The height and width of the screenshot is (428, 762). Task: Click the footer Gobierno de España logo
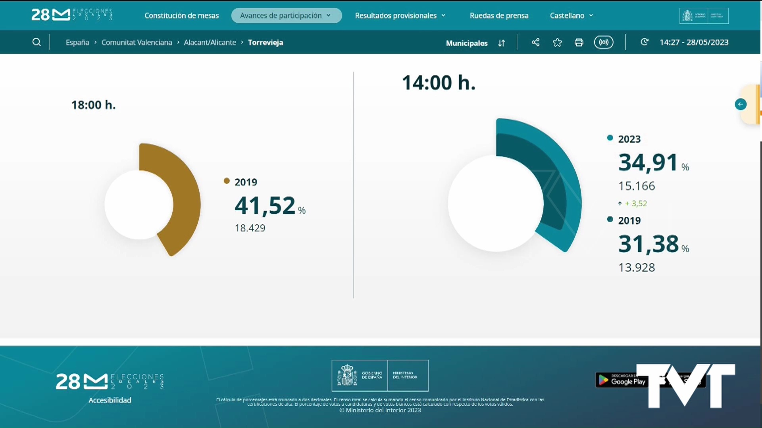[360, 375]
